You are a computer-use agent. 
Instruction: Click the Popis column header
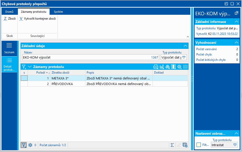[x=119, y=73]
